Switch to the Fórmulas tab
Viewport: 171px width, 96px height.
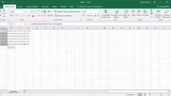click(45, 7)
